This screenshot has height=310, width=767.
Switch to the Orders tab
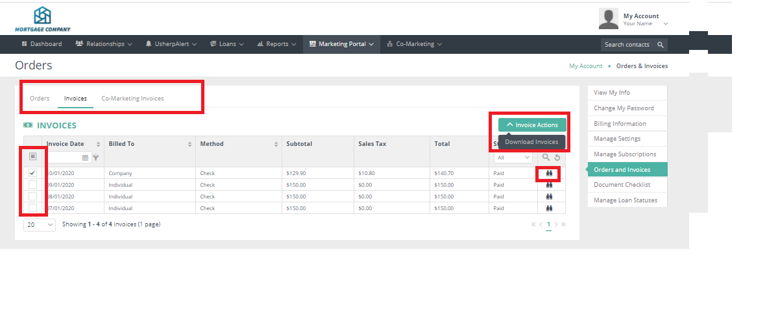[x=40, y=99]
